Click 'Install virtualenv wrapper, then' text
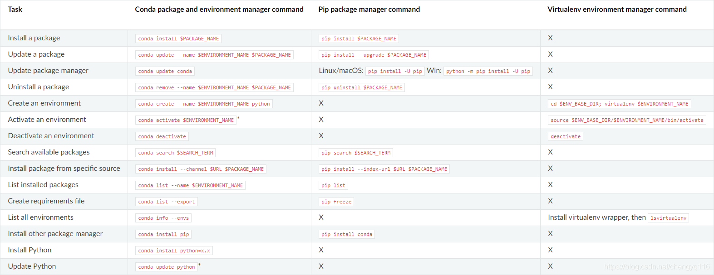This screenshot has height=275, width=714. coord(597,217)
